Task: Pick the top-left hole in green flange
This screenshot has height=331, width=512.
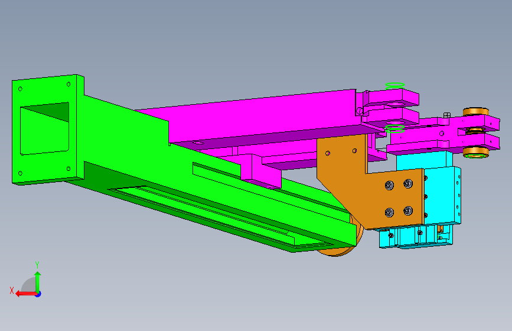Action: (x=20, y=89)
